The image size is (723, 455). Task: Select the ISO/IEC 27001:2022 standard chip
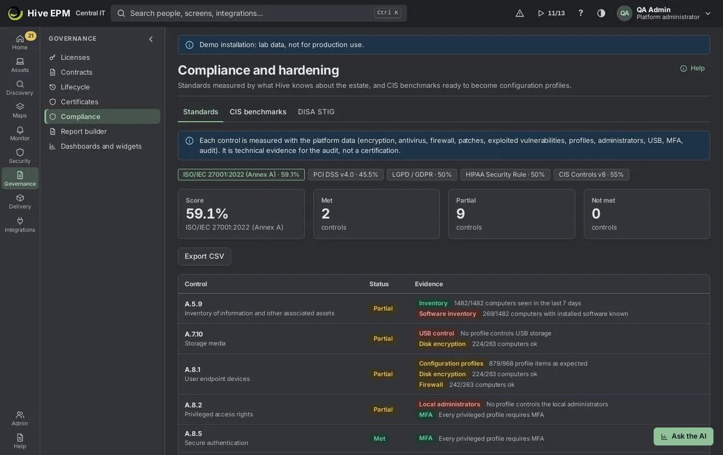(241, 175)
